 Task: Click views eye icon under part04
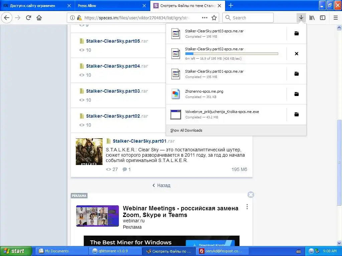82,75
